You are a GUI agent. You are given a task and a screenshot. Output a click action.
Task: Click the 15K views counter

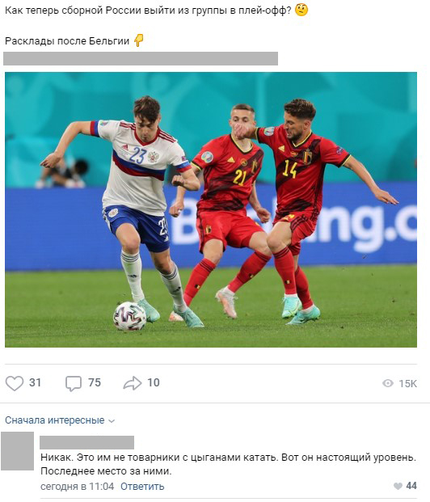407,383
